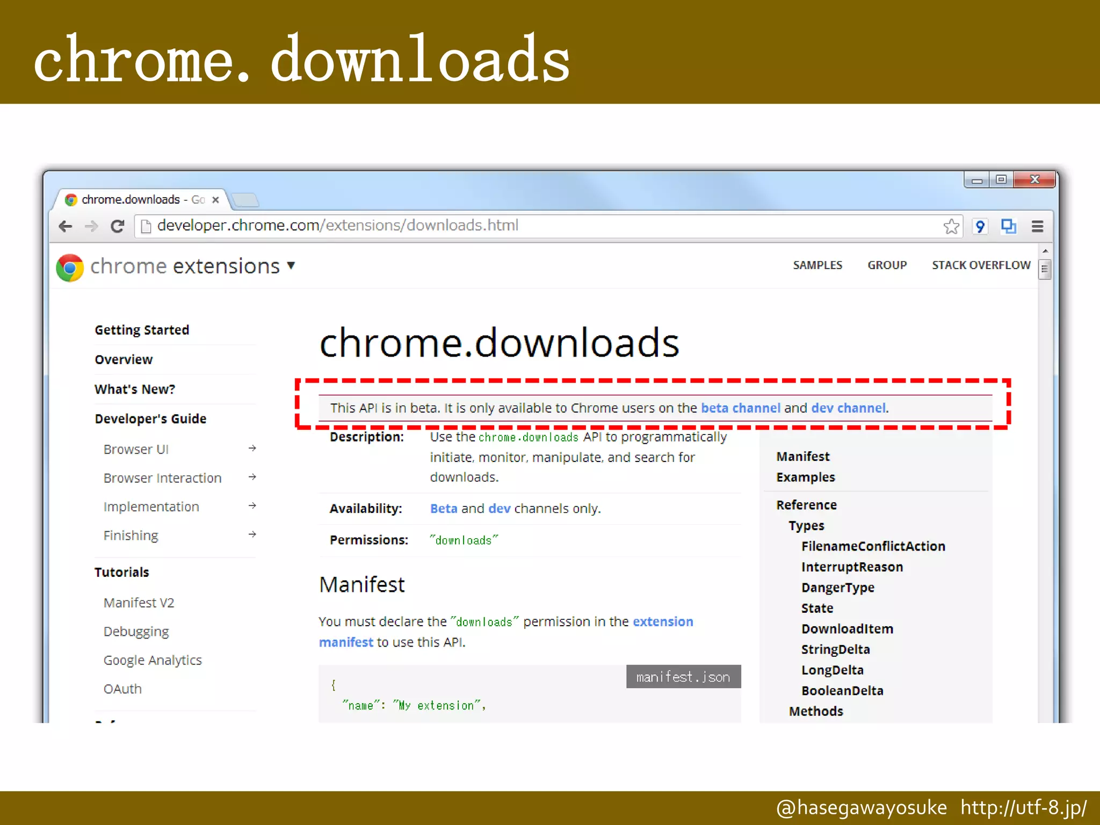Jump to State type

(817, 609)
